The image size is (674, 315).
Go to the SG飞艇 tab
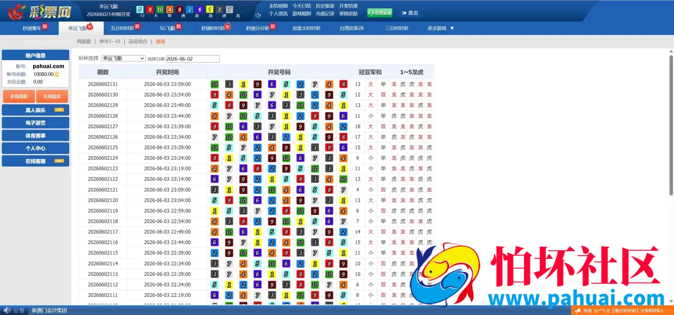point(167,28)
